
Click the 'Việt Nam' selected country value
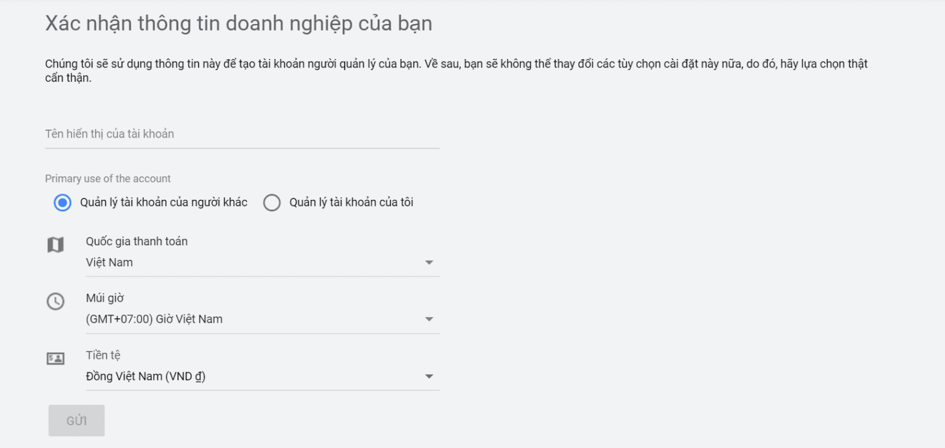click(110, 262)
